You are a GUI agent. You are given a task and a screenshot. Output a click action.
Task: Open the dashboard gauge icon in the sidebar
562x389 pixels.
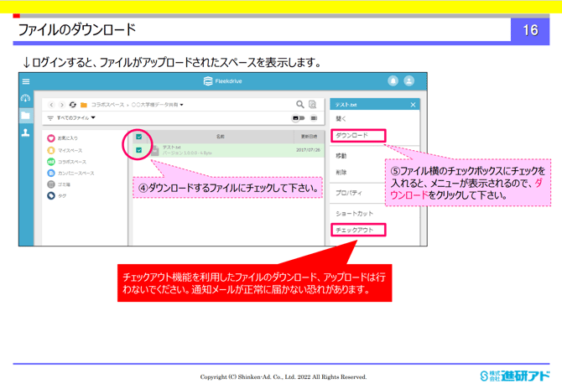[x=25, y=98]
